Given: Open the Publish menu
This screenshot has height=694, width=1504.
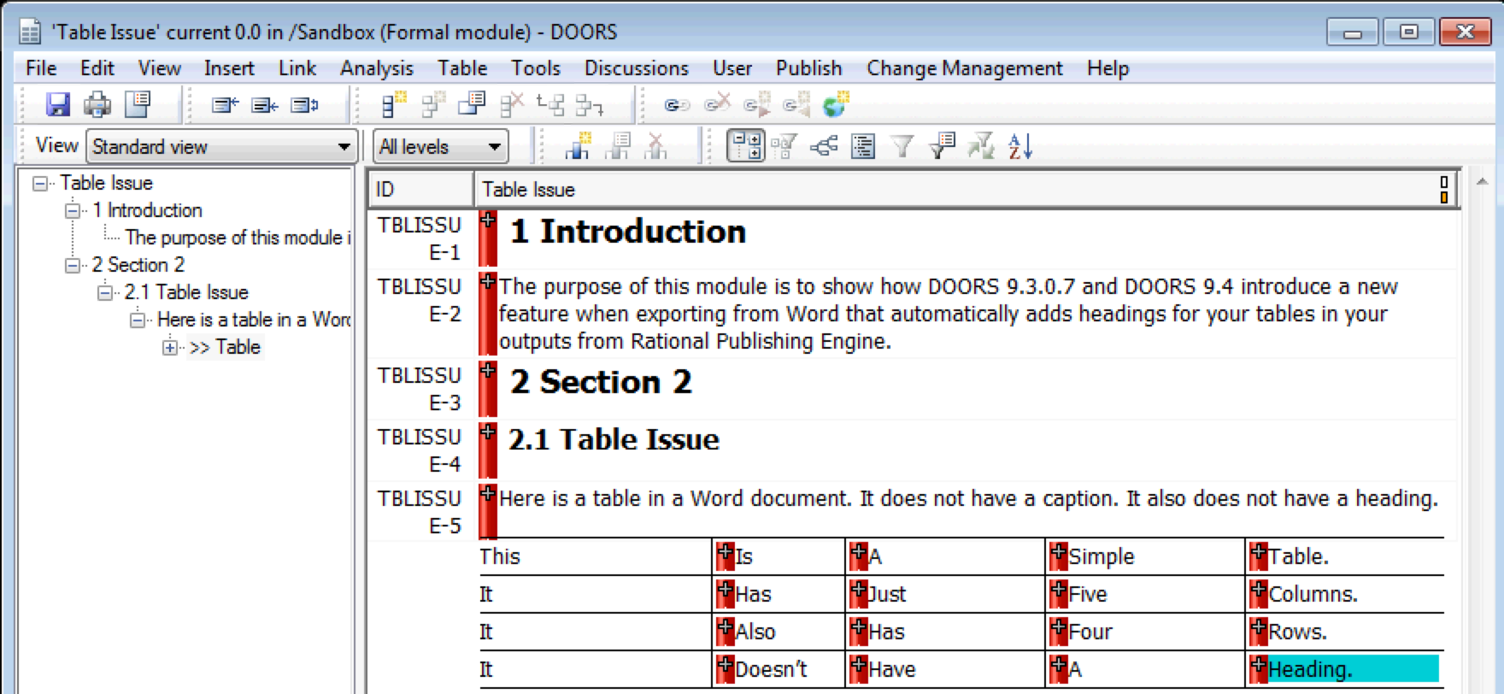Looking at the screenshot, I should point(809,68).
